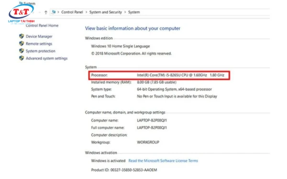Click the 'Installed memory (RAM):' label

pyautogui.click(x=111, y=82)
